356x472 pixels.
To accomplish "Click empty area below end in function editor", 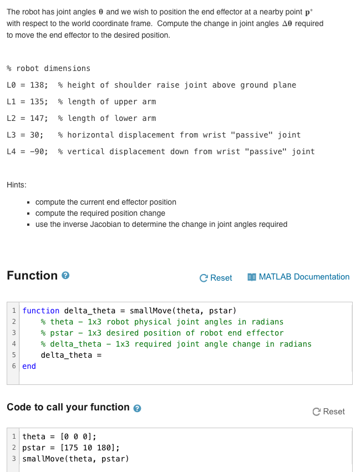I will click(186, 378).
